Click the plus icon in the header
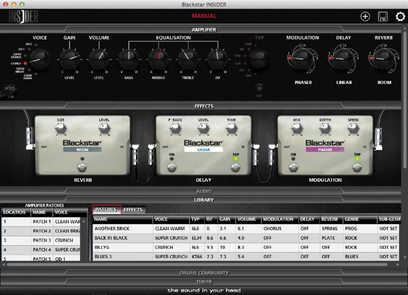 [365, 16]
